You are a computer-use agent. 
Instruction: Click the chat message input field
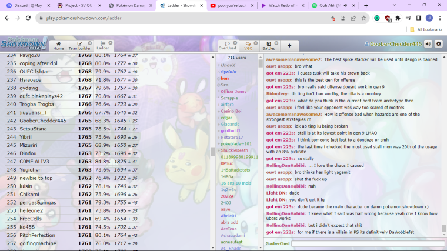click(367, 243)
